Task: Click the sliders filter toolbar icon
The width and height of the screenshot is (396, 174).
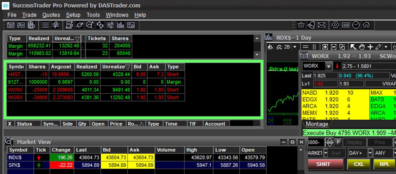Action: (x=110, y=25)
